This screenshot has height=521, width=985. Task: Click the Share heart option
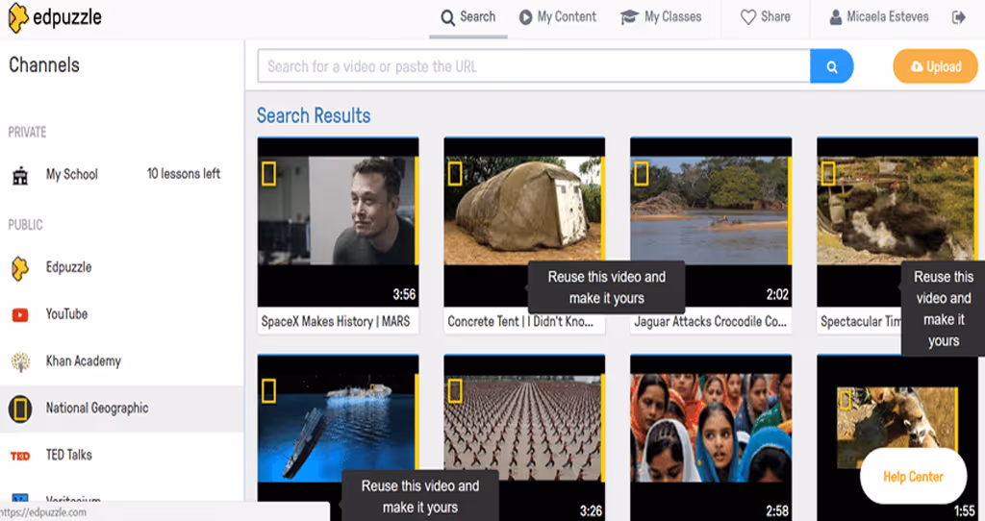click(765, 17)
